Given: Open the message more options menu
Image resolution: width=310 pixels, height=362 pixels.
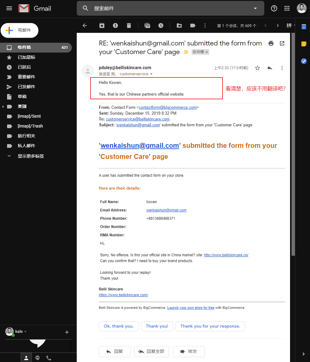Looking at the screenshot, I should (282, 68).
